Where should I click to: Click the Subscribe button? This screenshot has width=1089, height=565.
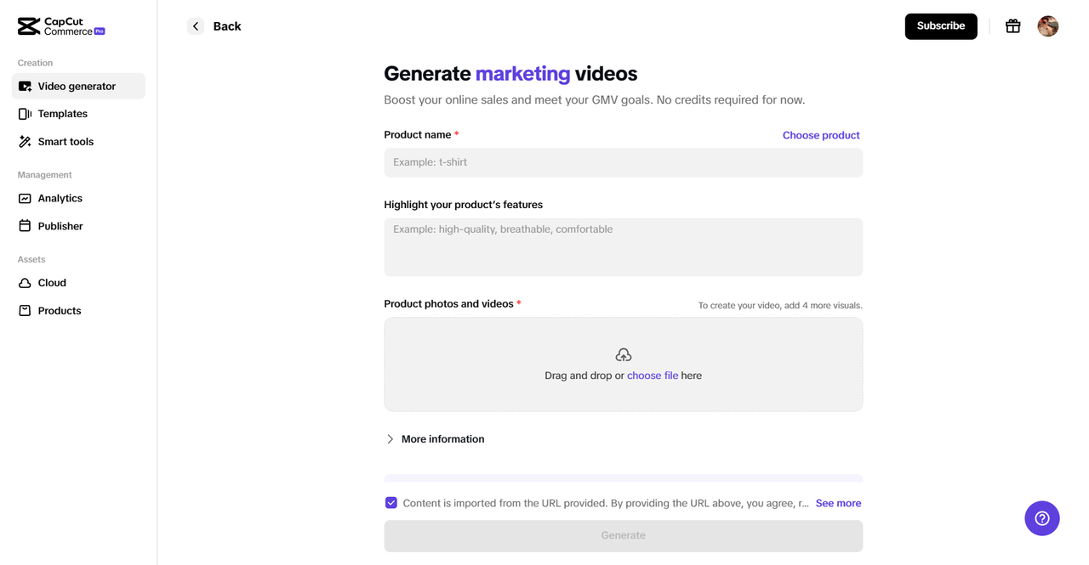941,26
